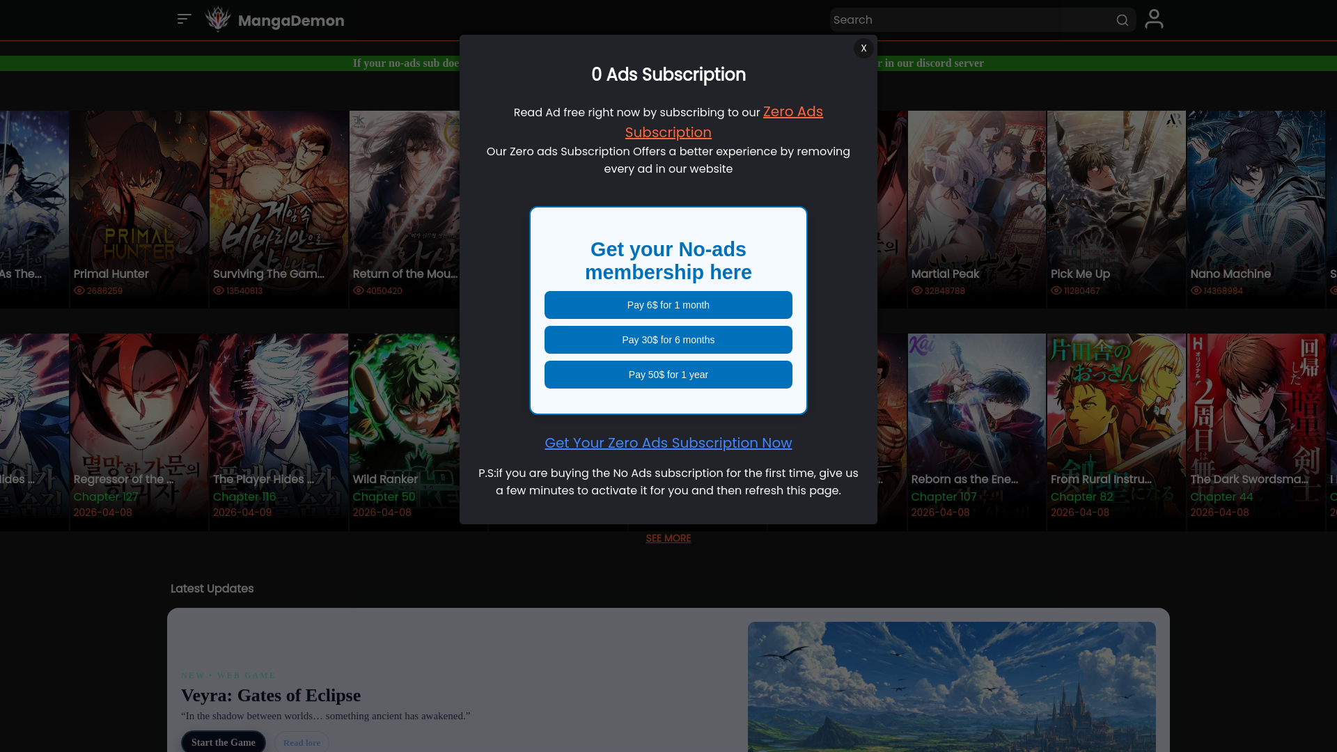
Task: Click the views eye icon under Pick Me Up
Action: pos(1056,290)
